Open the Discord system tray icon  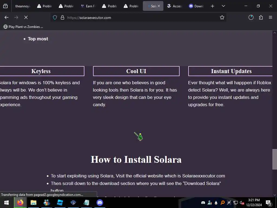203,203
